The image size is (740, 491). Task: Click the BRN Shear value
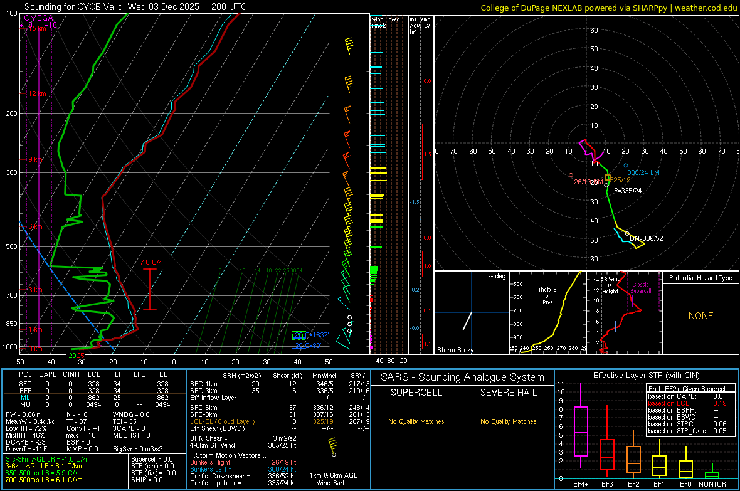coord(243,438)
